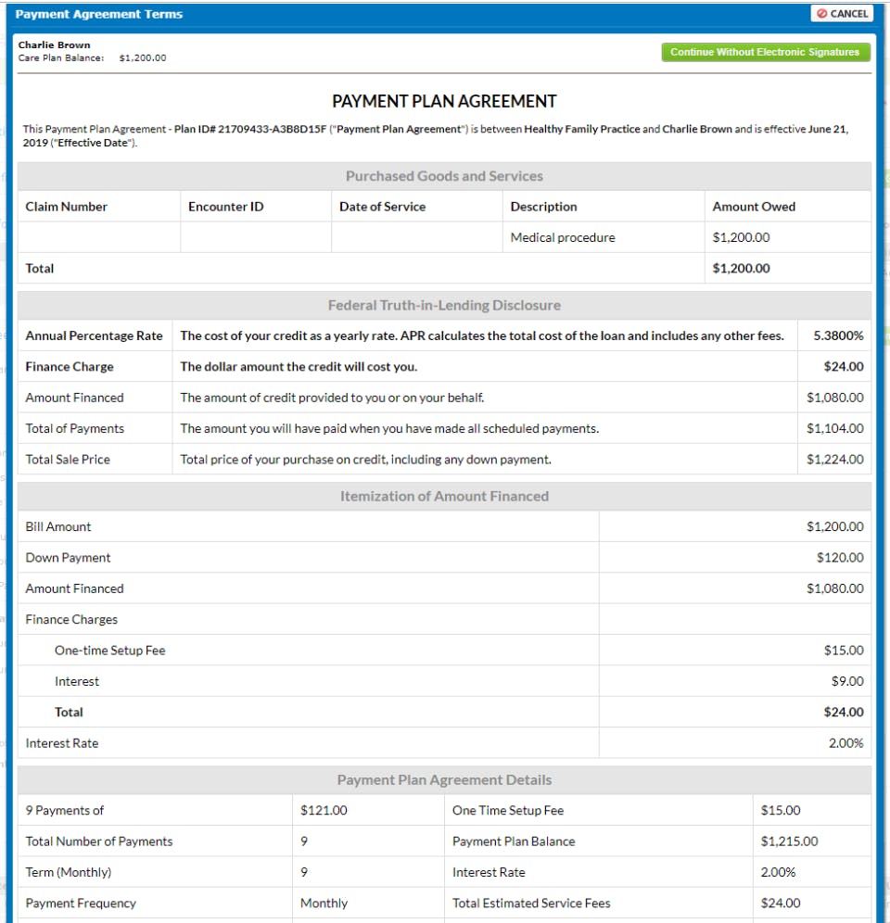Click the Medical procedure description cell
Viewport: 890px width, 923px height.
pos(563,237)
